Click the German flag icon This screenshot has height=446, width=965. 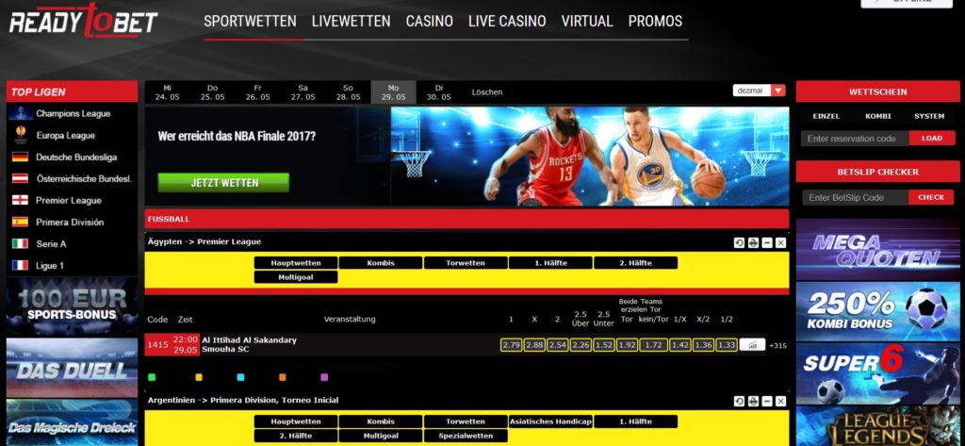tap(21, 157)
